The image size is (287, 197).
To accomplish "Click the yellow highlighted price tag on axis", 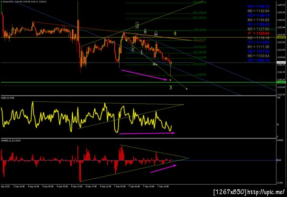I will [281, 37].
